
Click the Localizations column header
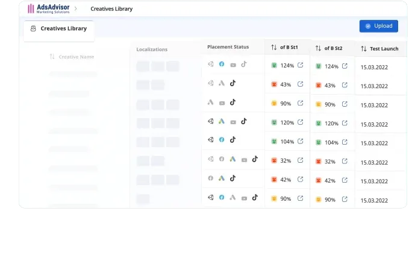pos(152,49)
